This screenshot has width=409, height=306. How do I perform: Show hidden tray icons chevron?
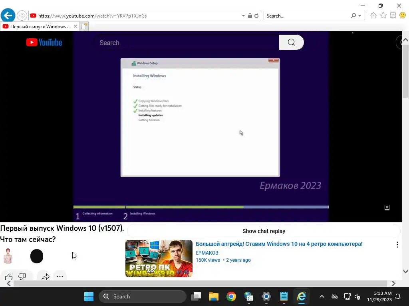322,296
